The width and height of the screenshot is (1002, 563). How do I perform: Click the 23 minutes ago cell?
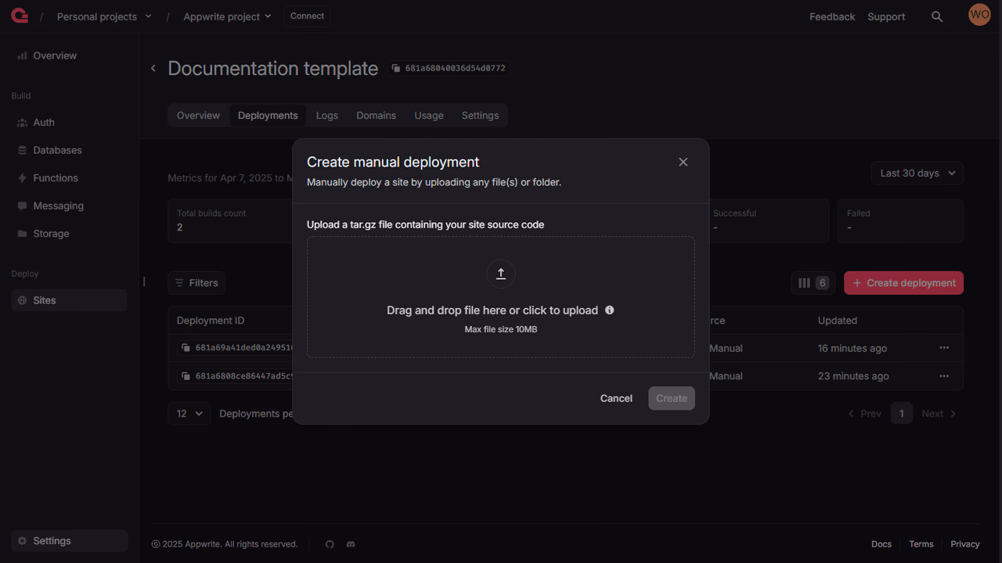[x=853, y=376]
